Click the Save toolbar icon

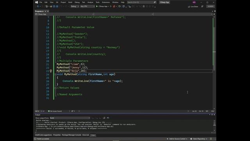click(54, 6)
